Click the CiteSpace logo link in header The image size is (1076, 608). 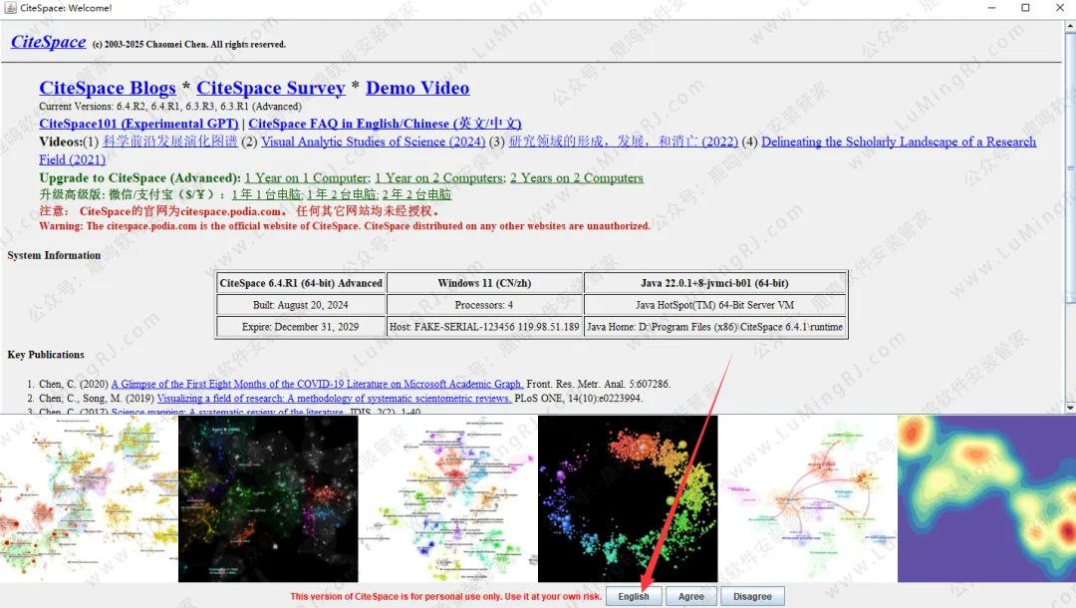point(48,42)
